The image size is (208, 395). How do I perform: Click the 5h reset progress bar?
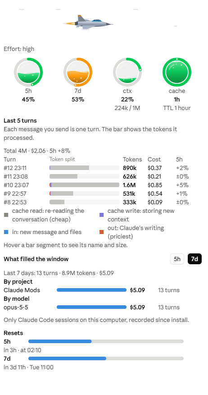[106, 341]
